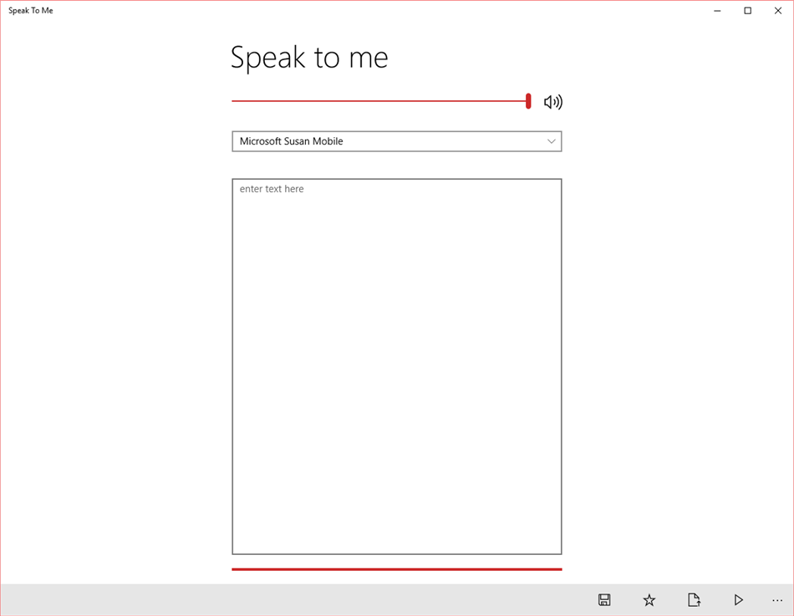794x616 pixels.
Task: Activate the play toggle to start speaking
Action: tap(738, 599)
